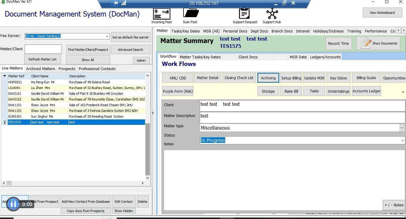Screen dimensions: 406x219
Task: Click the Matter/Client search input field
Action: [x=43, y=49]
